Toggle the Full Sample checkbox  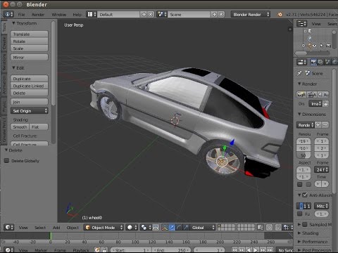coord(299,214)
